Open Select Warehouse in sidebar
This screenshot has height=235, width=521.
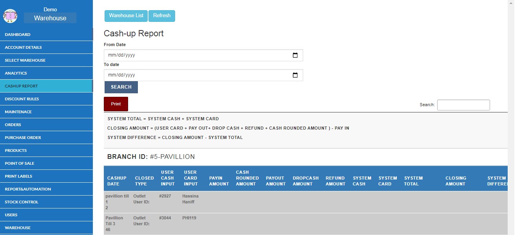pos(25,60)
